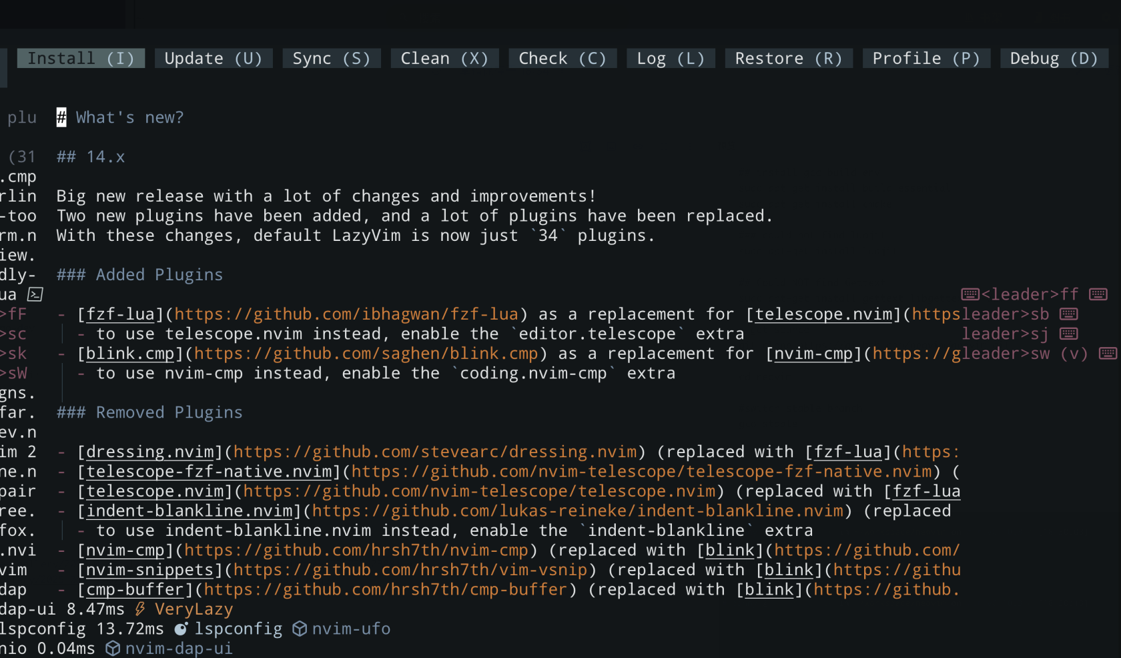The width and height of the screenshot is (1121, 658).
Task: Open URL github.com/ibhagwan/fzf-lua
Action: click(x=346, y=314)
